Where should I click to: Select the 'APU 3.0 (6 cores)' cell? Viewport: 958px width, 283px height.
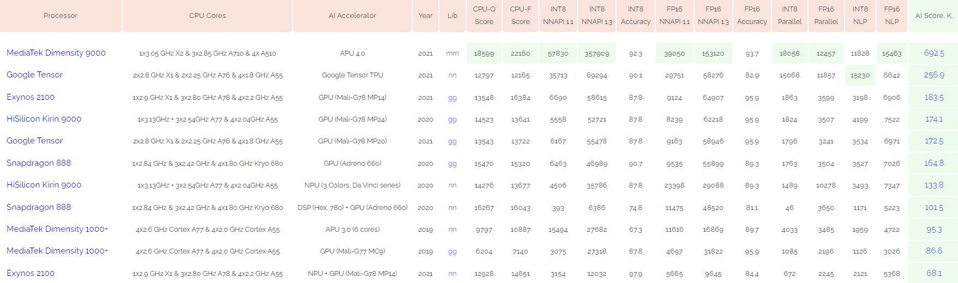(x=352, y=230)
